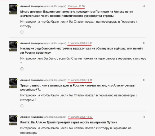The image size is (155, 136).
Task: Click timestamp '11 августа 2025 19:41'
Action: pyautogui.click(x=80, y=80)
